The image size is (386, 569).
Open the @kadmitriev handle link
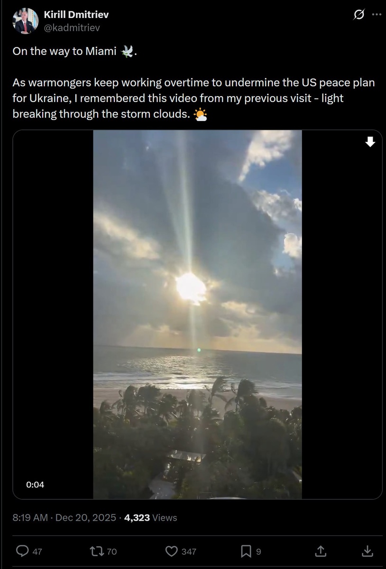coord(72,28)
